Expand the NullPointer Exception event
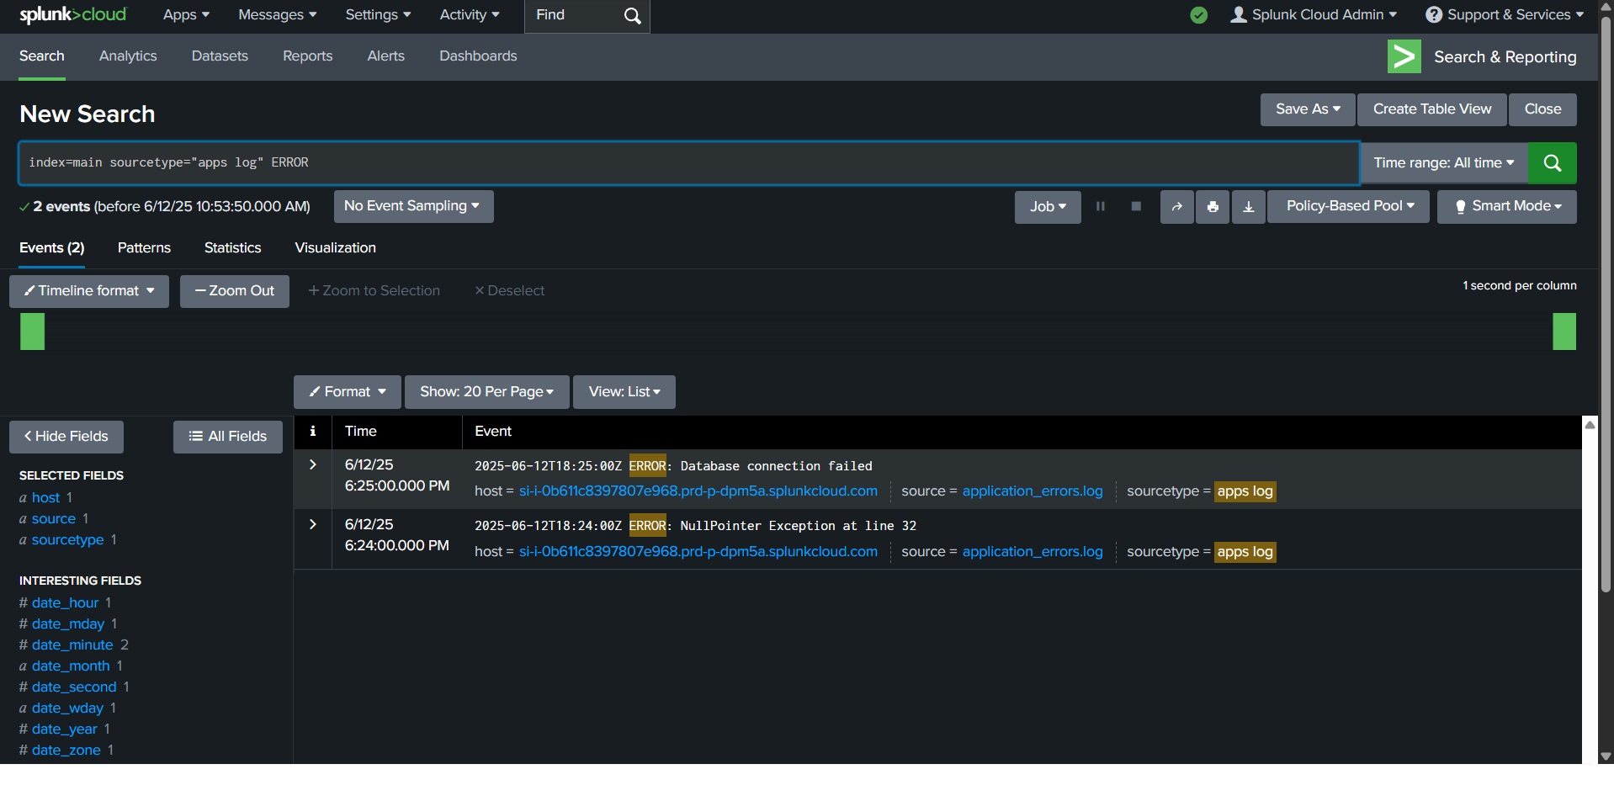The height and width of the screenshot is (801, 1614). pos(313,524)
